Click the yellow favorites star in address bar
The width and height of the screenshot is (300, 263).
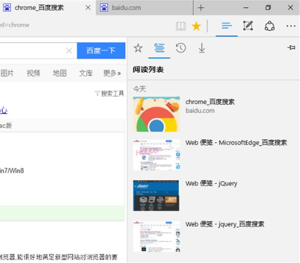click(x=196, y=26)
